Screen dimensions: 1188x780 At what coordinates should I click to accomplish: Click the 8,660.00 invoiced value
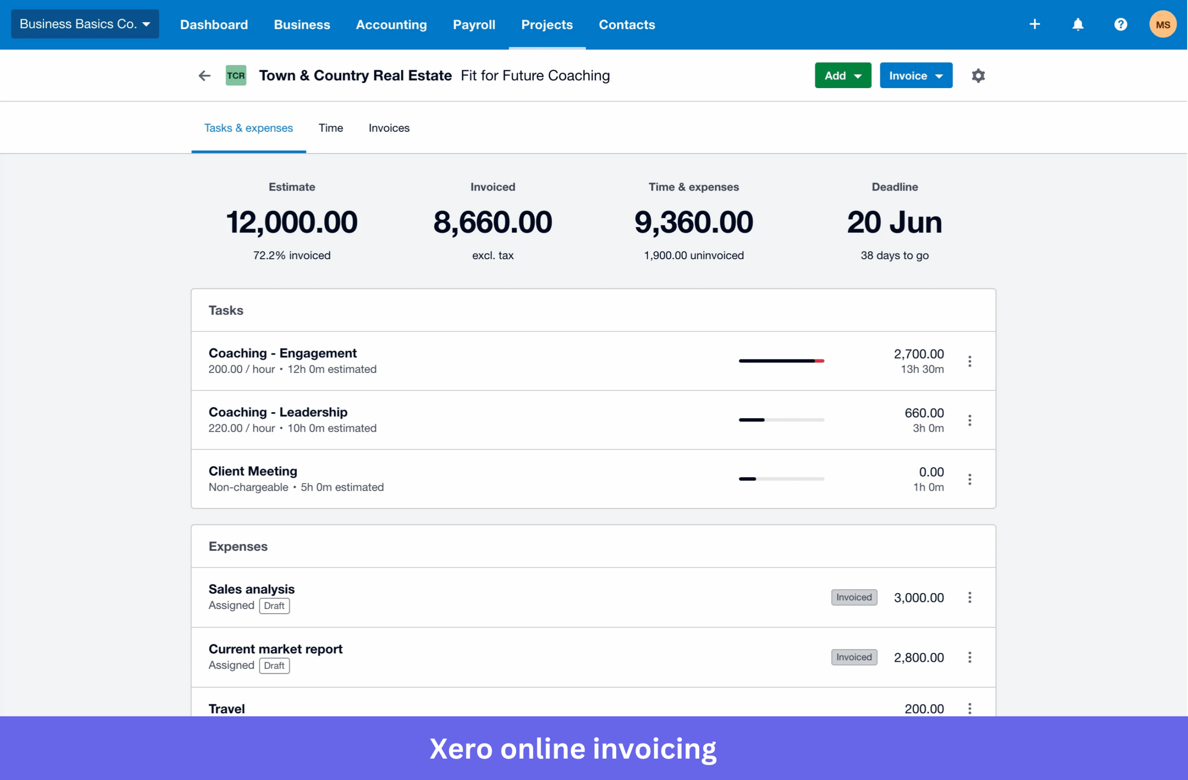(x=492, y=222)
